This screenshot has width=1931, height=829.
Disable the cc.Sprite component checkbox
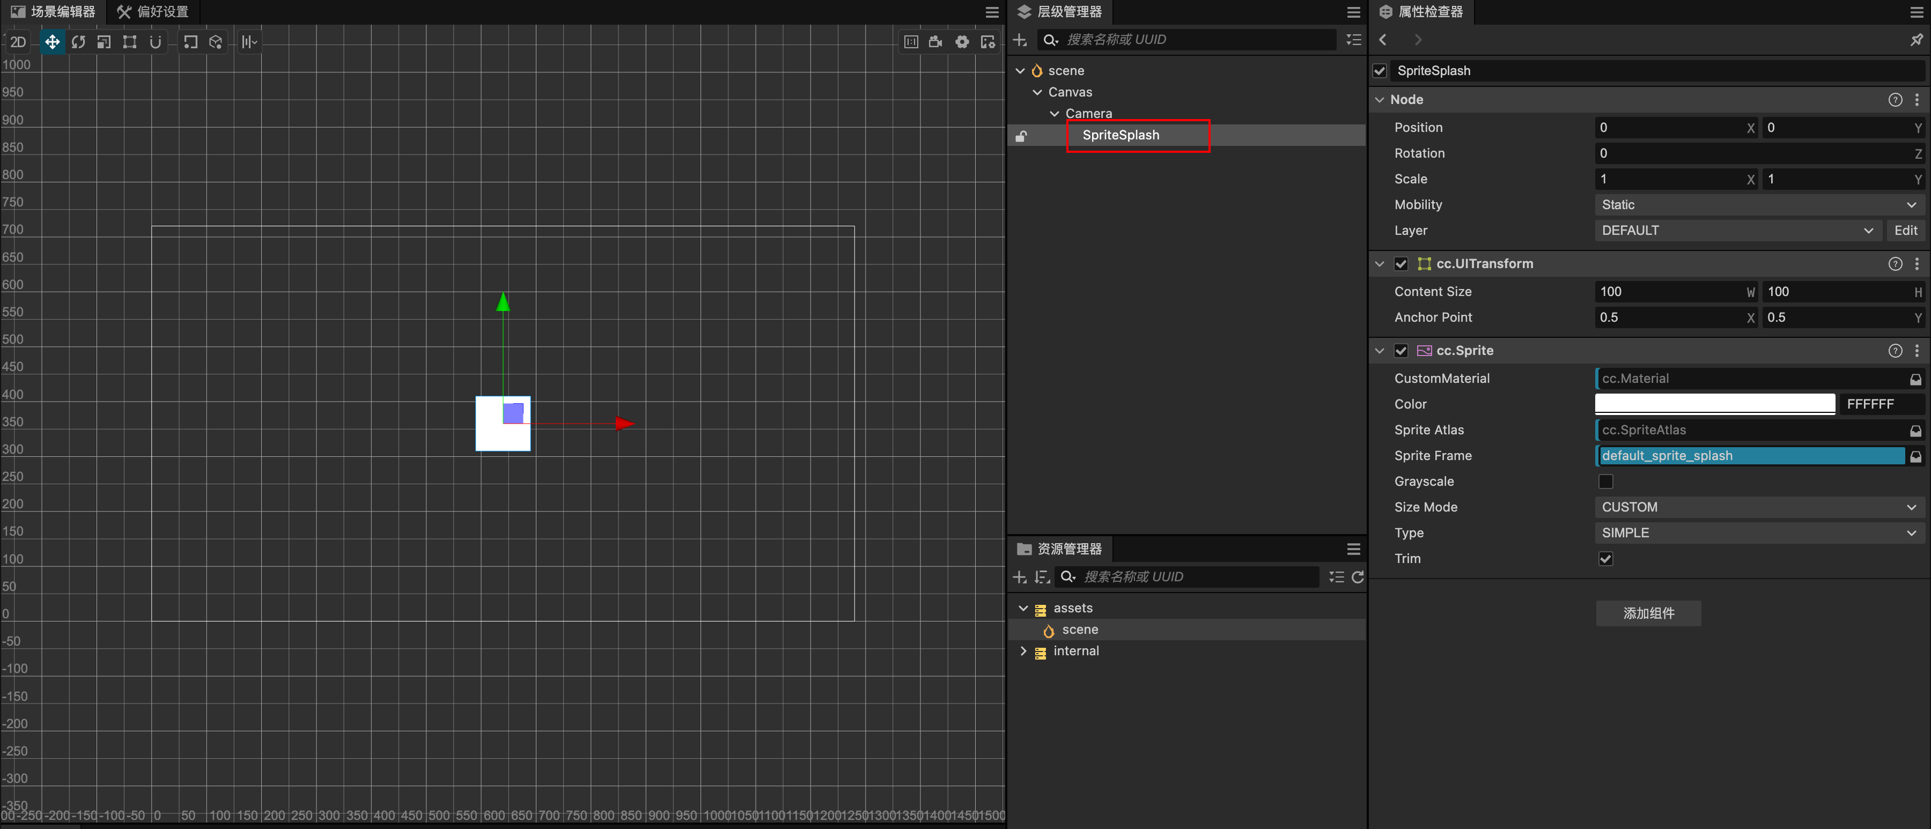point(1401,351)
